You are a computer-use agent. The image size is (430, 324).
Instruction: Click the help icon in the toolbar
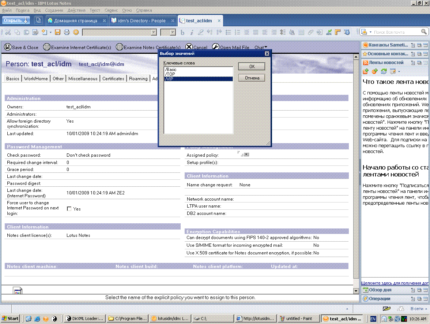point(347,32)
